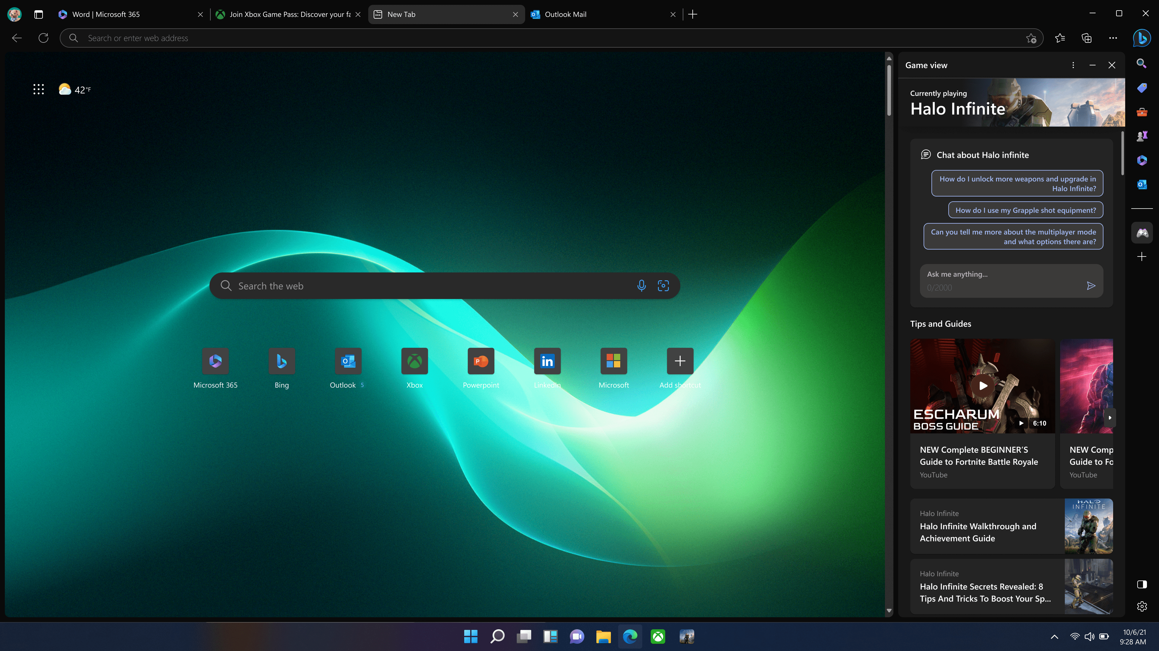
Task: Click the Search the web box
Action: pyautogui.click(x=445, y=286)
